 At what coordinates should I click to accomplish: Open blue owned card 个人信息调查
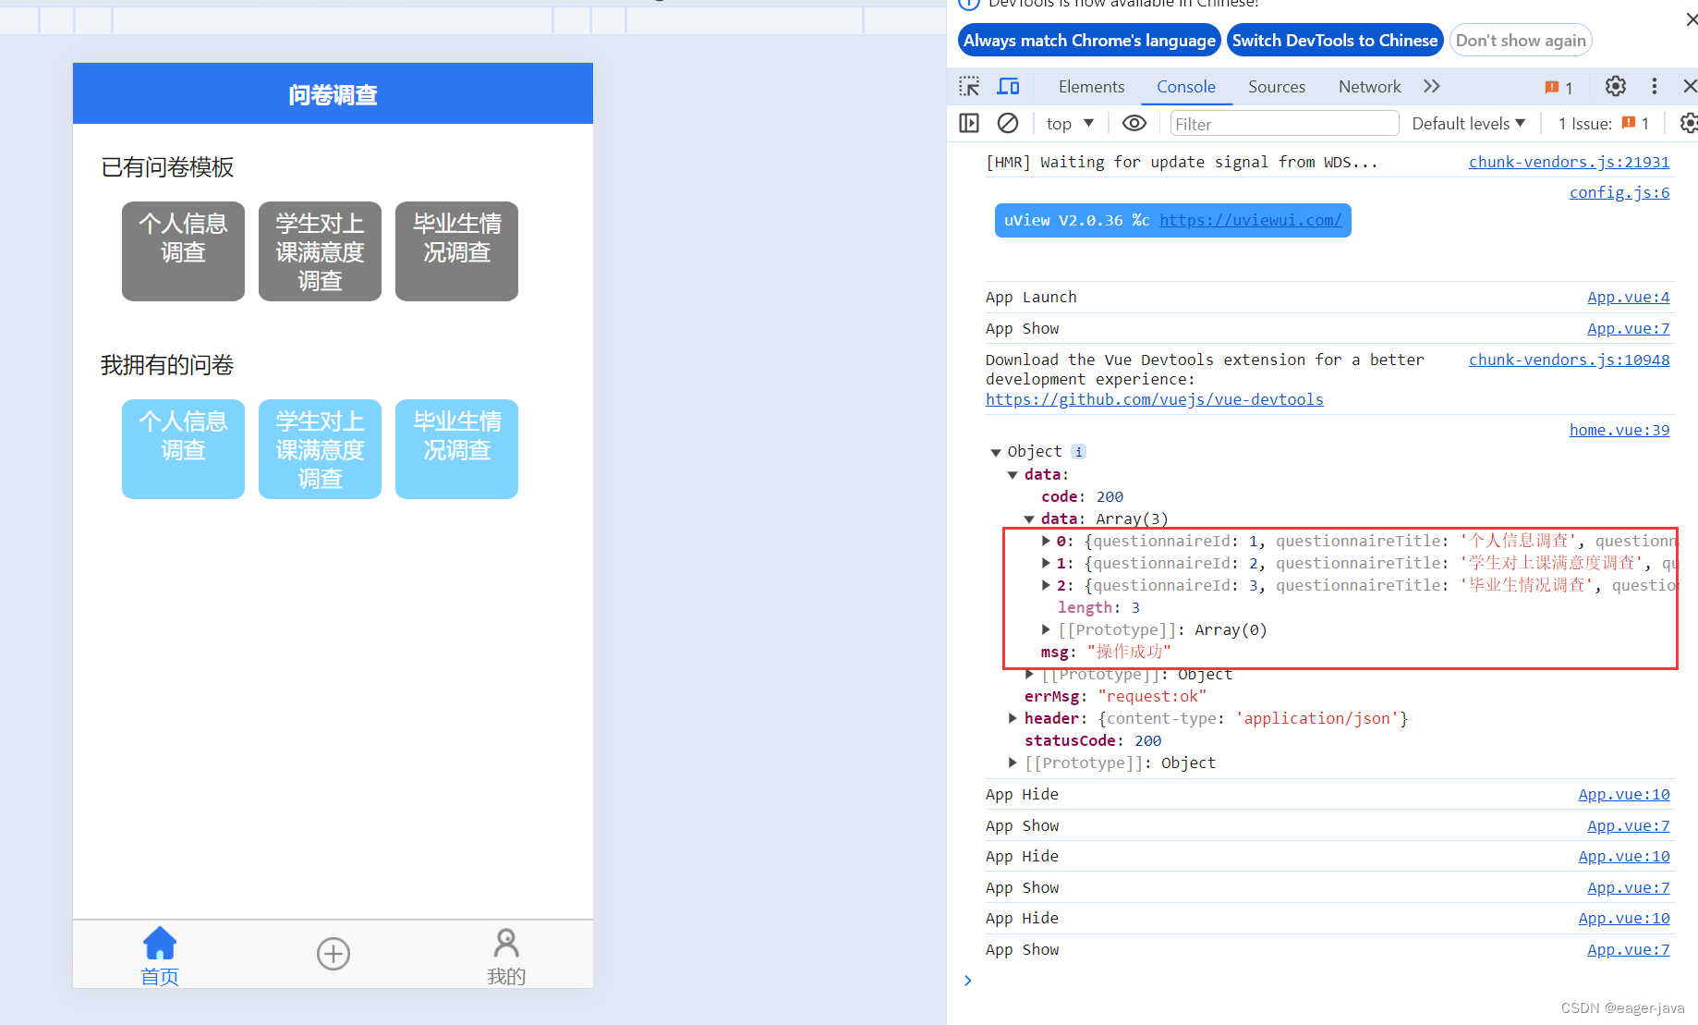183,448
